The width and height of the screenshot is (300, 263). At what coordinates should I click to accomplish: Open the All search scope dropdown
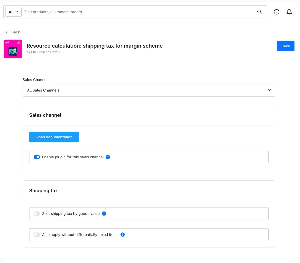(13, 12)
